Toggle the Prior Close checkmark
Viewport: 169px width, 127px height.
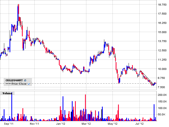[29, 84]
